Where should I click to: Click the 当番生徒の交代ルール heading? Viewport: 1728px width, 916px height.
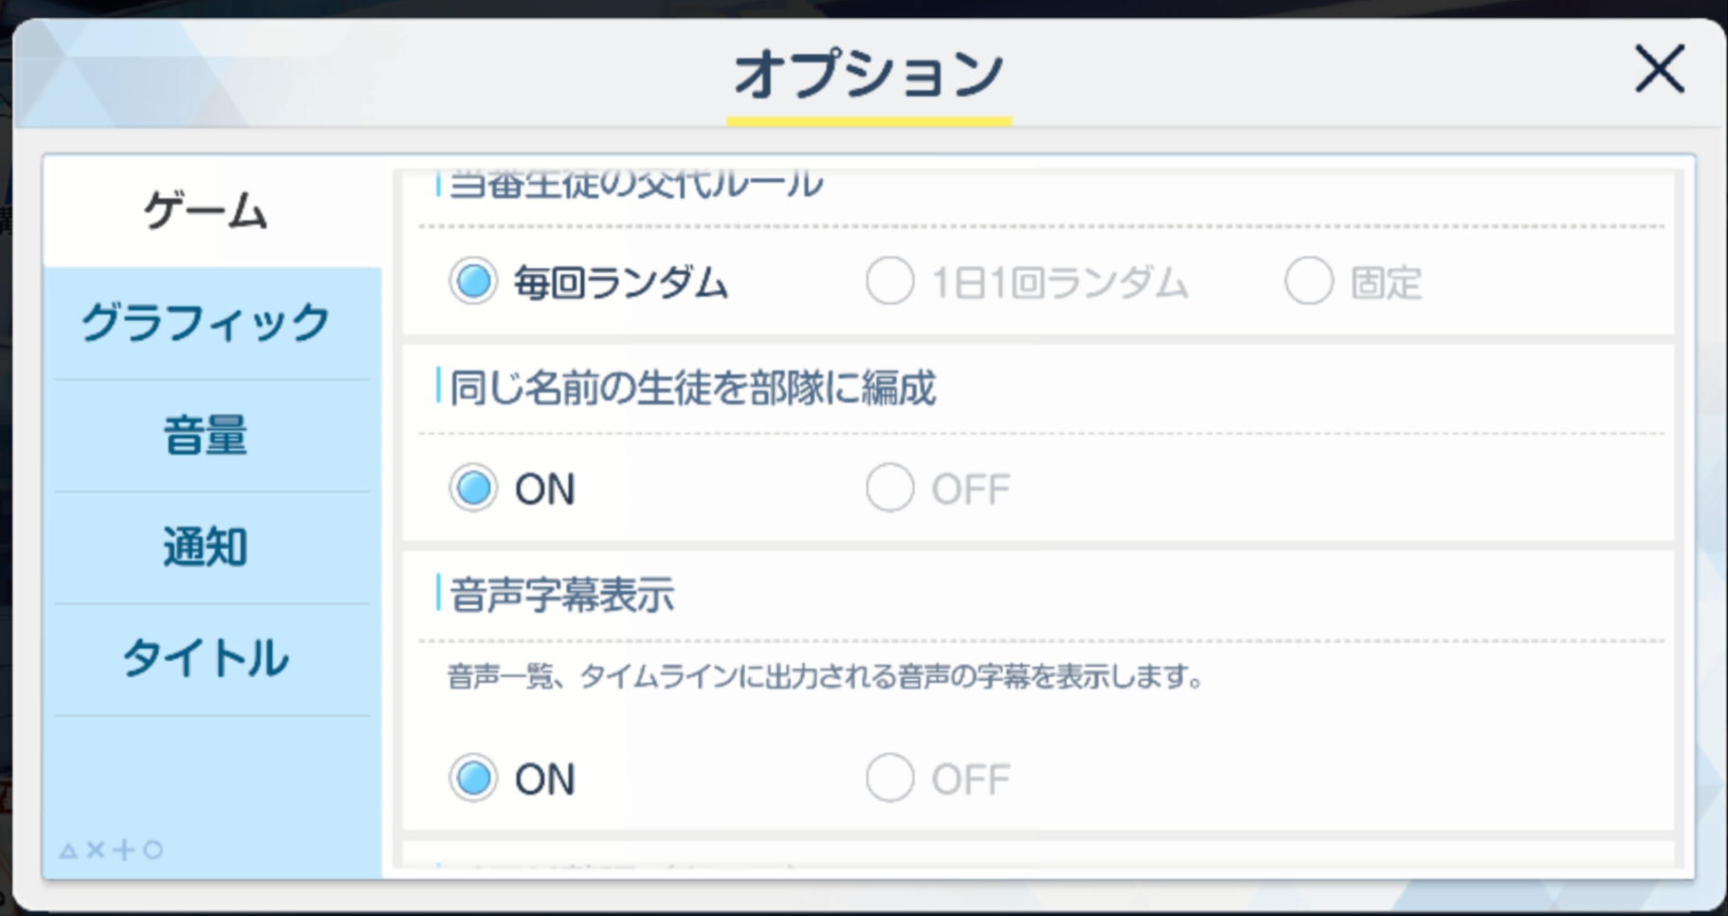click(635, 184)
